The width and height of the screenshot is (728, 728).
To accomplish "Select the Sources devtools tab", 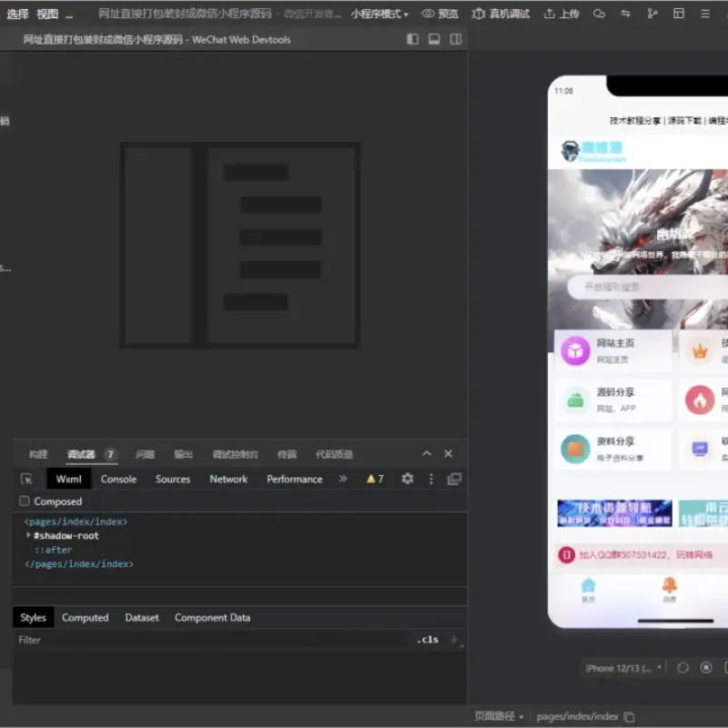I will 173,479.
